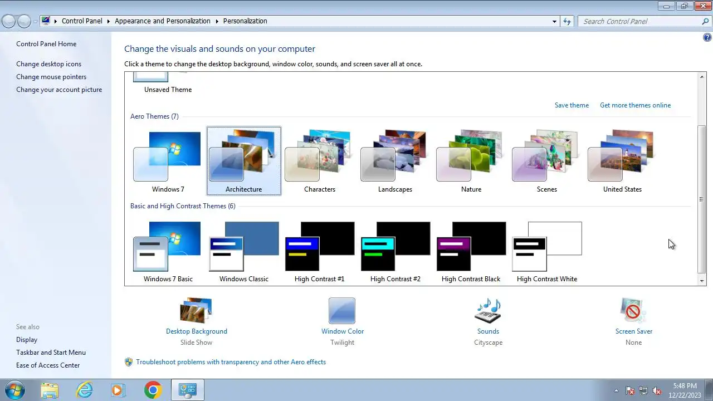This screenshot has width=713, height=401.
Task: Apply the Scenes theme
Action: [546, 161]
